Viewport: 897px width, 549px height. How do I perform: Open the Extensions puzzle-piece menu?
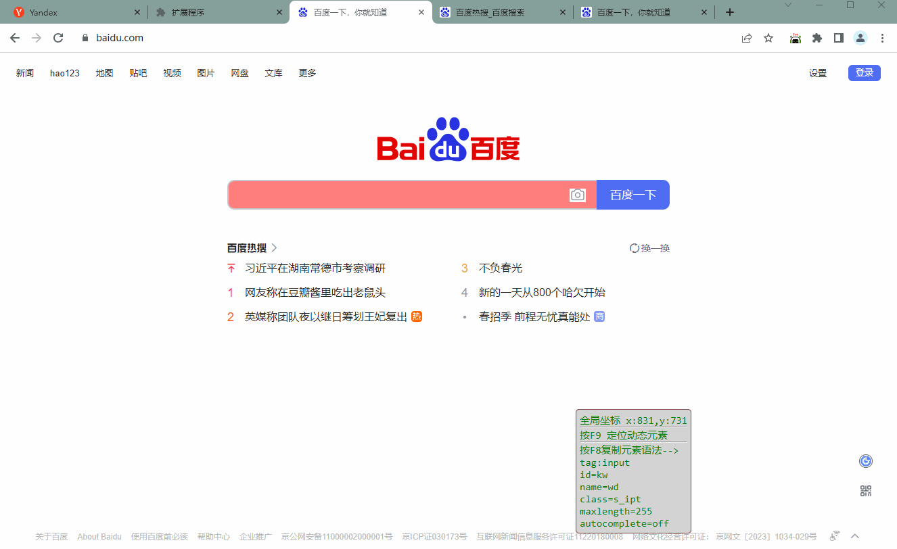pos(817,38)
